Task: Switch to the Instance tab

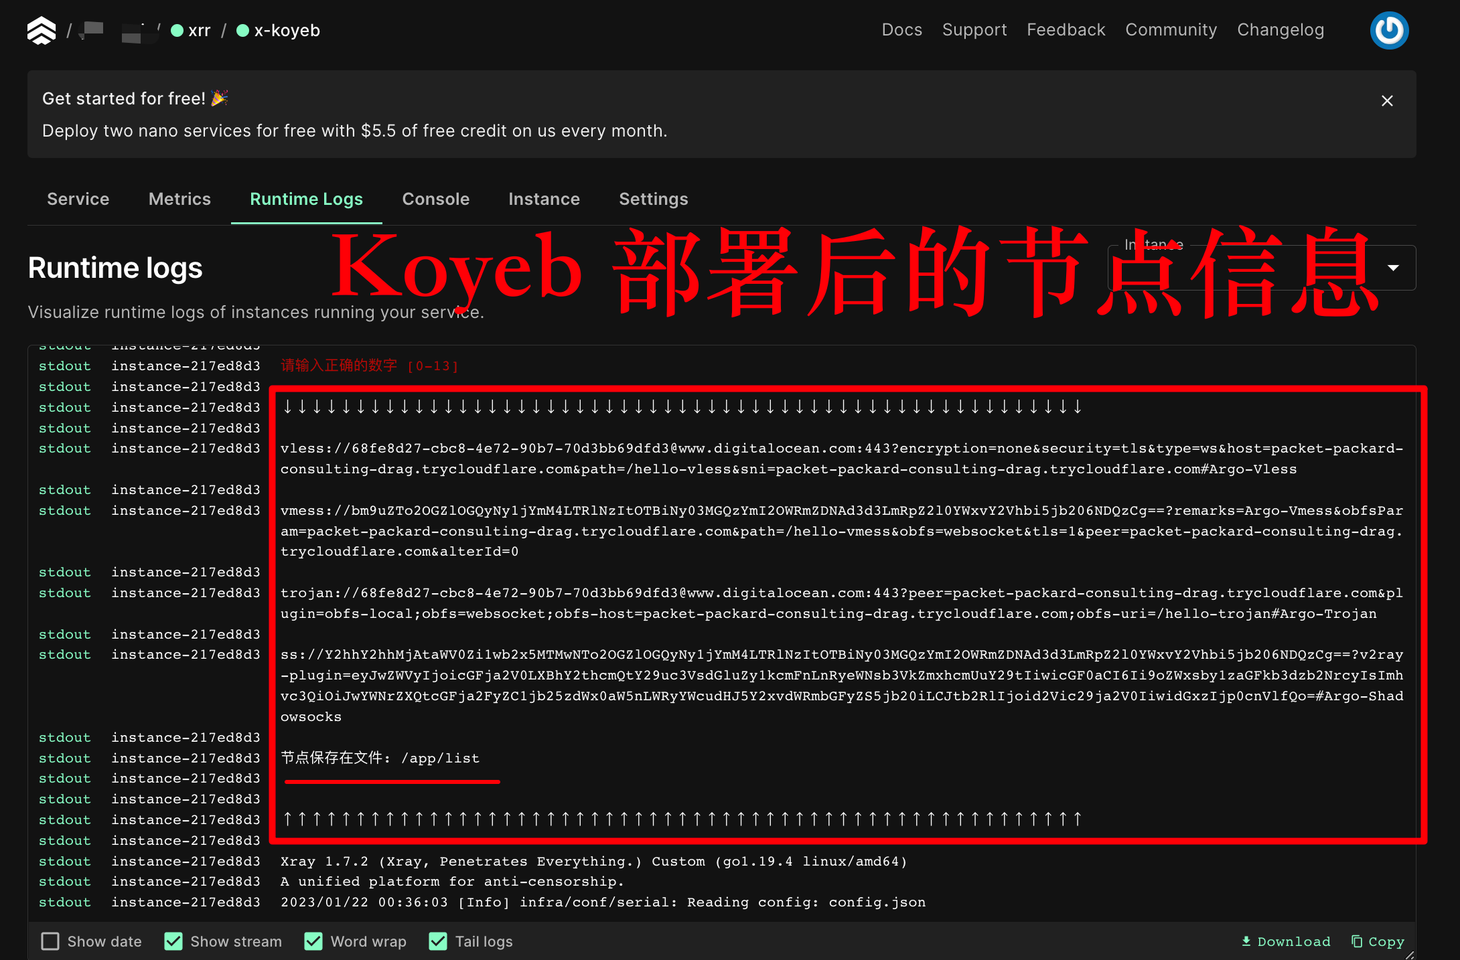Action: (x=544, y=199)
